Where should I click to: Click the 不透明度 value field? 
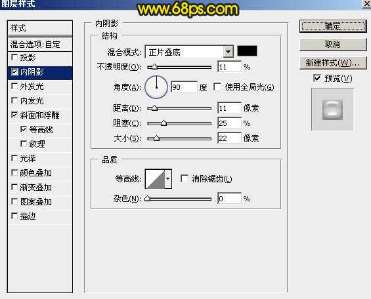(x=229, y=67)
